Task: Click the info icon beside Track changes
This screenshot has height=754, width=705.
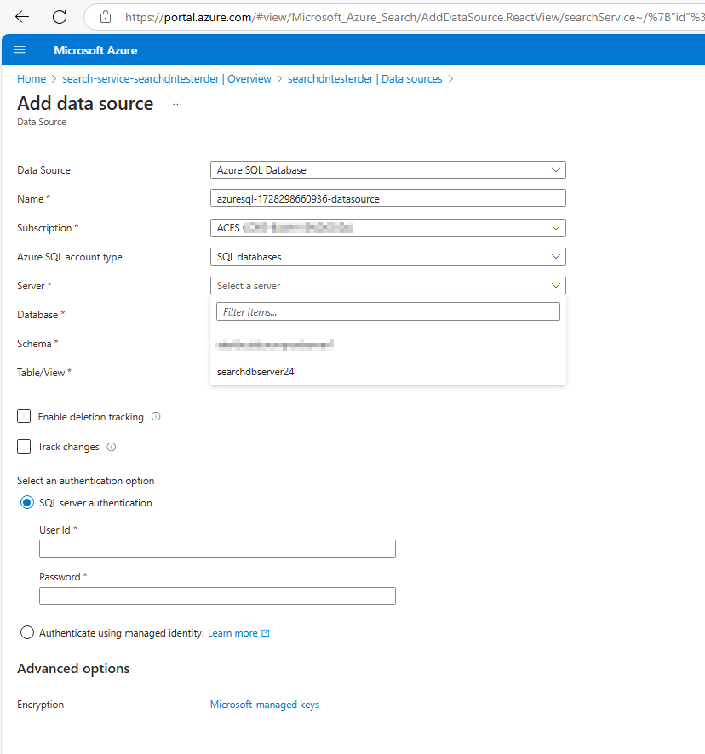Action: pos(112,447)
